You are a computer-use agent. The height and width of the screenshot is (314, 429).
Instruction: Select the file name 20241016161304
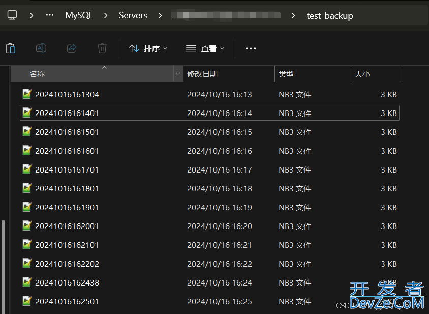pyautogui.click(x=67, y=95)
